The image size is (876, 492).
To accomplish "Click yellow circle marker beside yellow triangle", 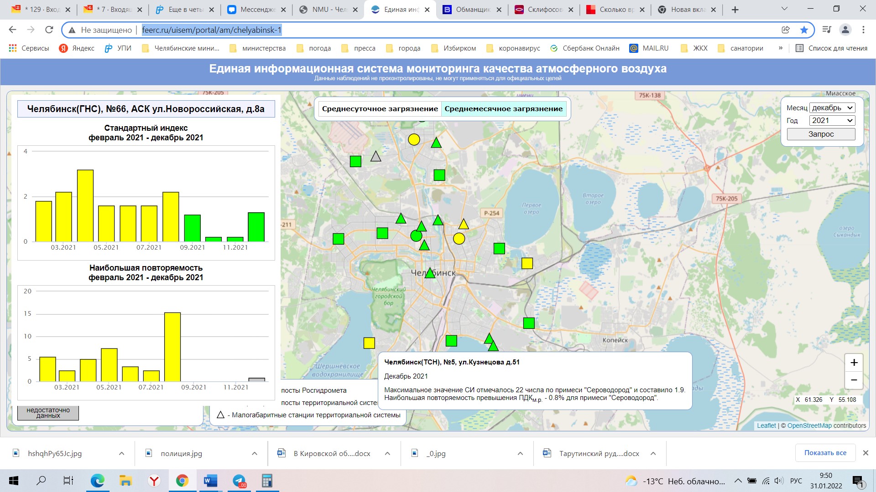I will 459,238.
